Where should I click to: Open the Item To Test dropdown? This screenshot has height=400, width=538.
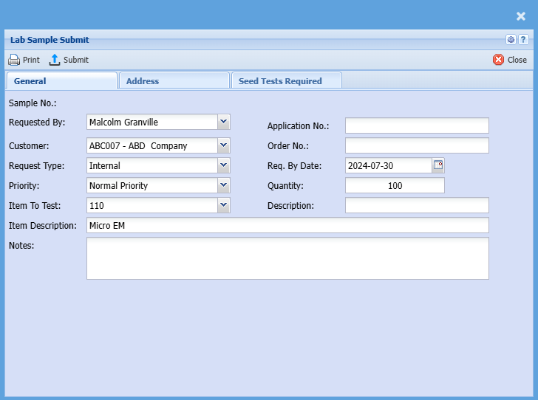(224, 205)
